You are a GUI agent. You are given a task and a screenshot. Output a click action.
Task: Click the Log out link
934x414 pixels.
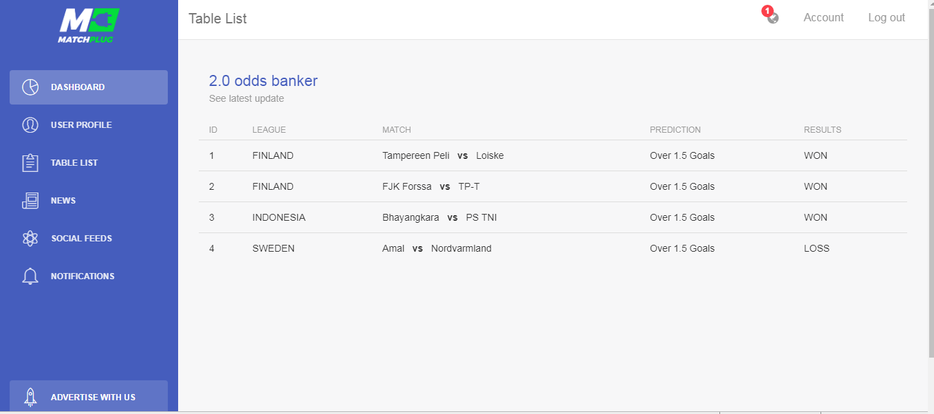887,18
